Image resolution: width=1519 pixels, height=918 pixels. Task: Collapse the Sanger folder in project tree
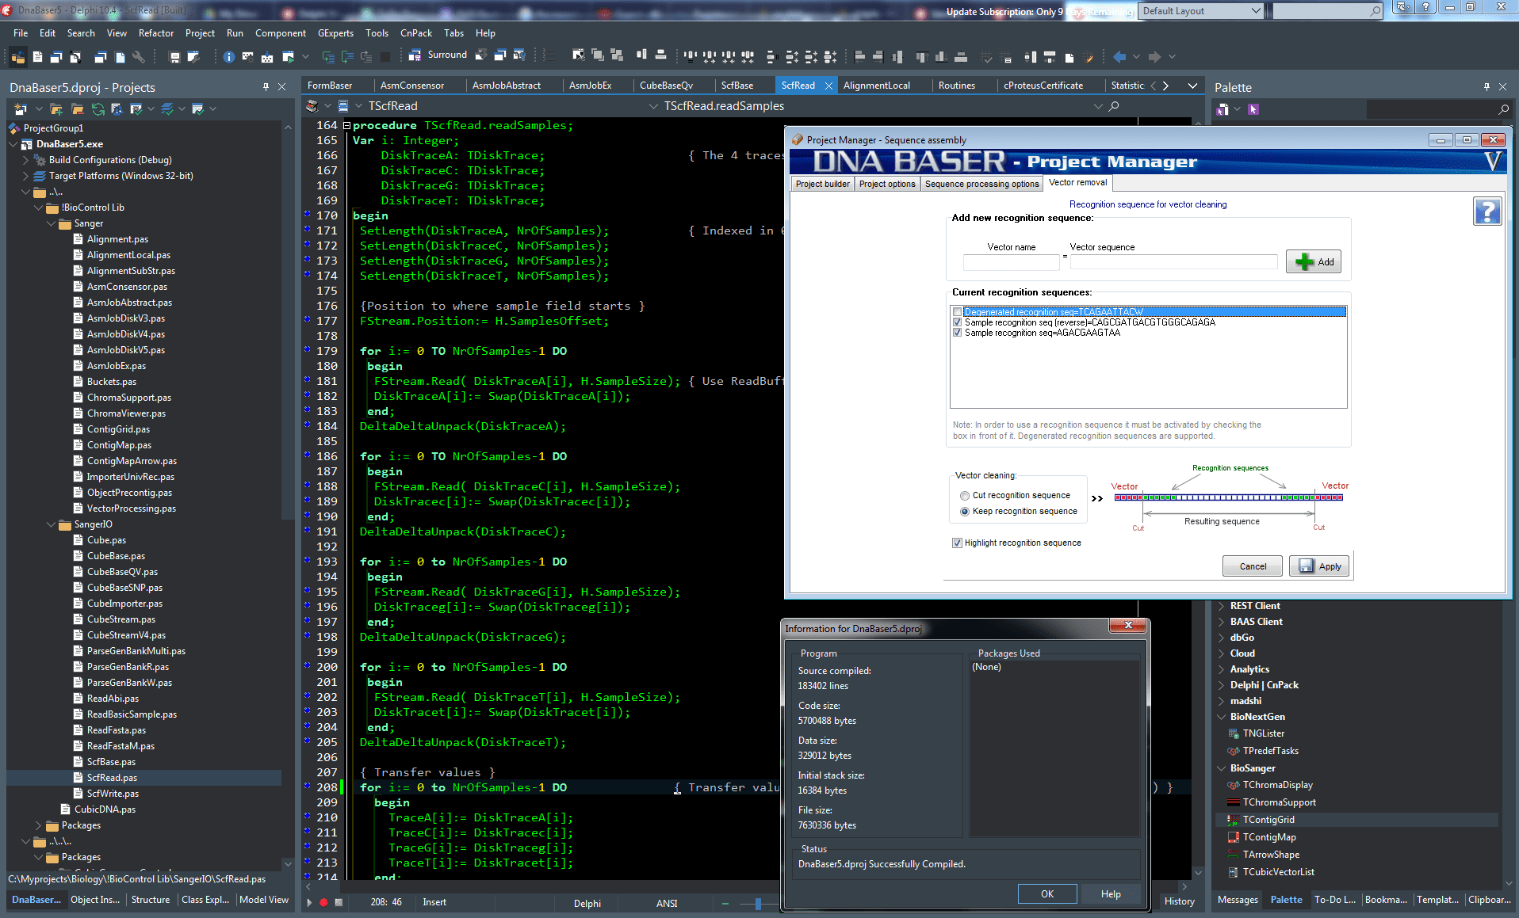click(x=51, y=223)
